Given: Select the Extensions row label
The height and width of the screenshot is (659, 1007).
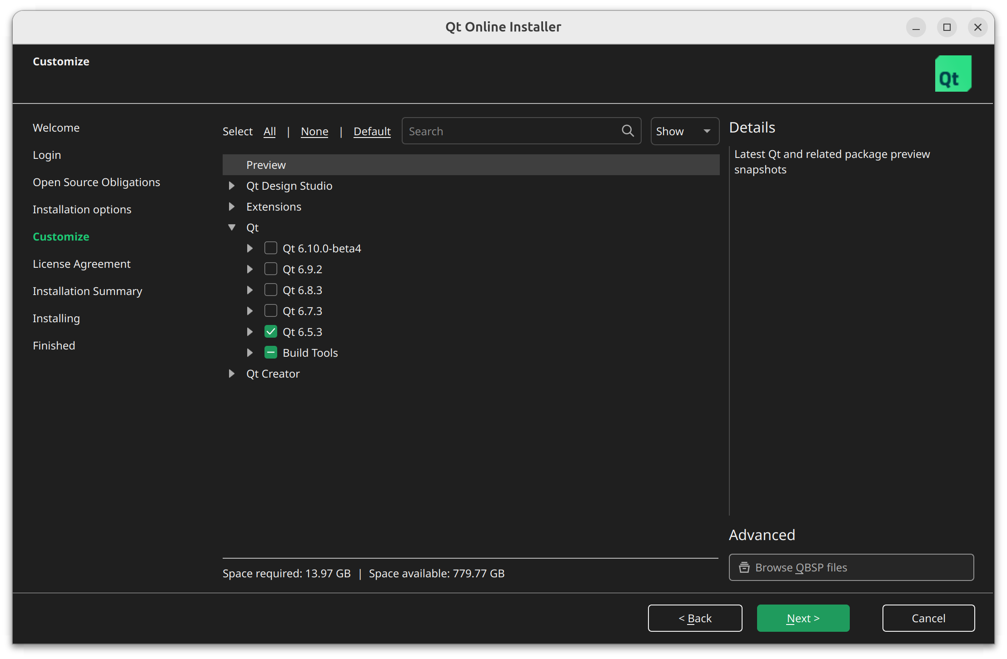Looking at the screenshot, I should [x=274, y=207].
